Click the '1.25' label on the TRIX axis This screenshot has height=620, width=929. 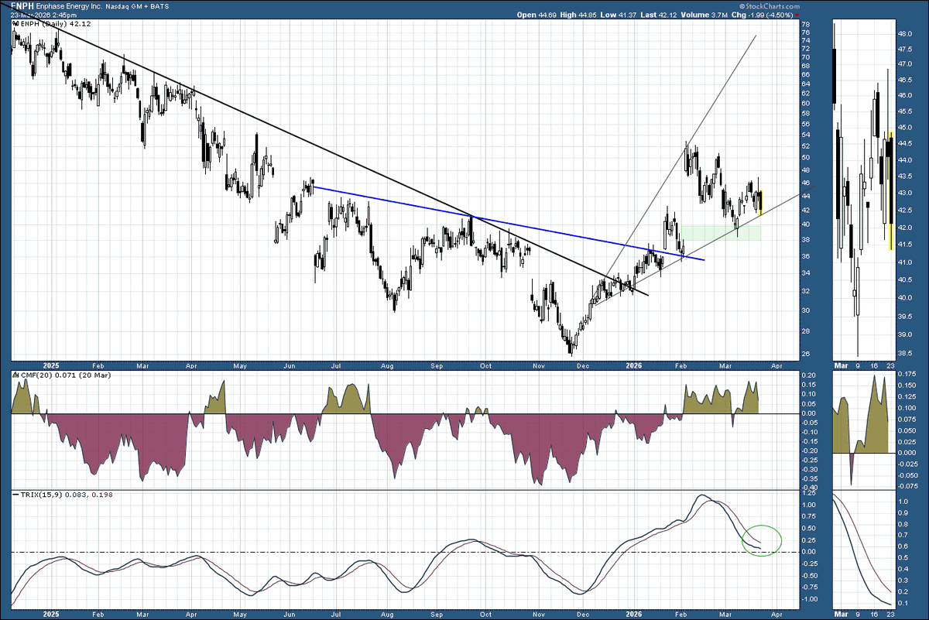pos(808,493)
